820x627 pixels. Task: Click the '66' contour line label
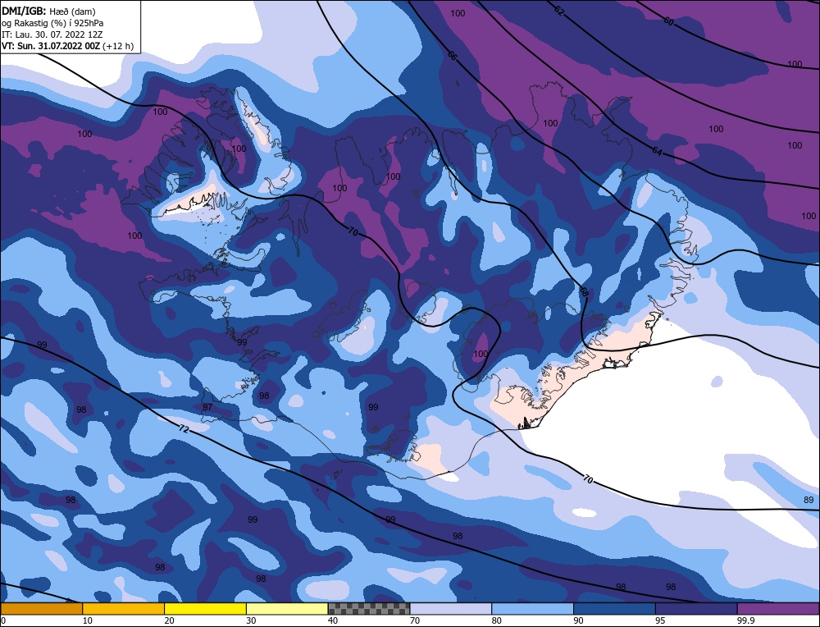pos(452,56)
